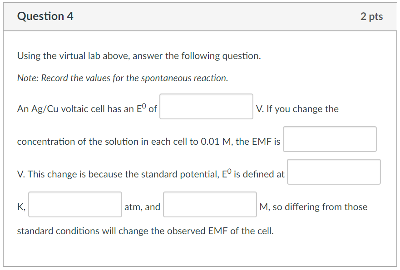Click inside the first blank answer box
The height and width of the screenshot is (270, 400).
pos(206,106)
